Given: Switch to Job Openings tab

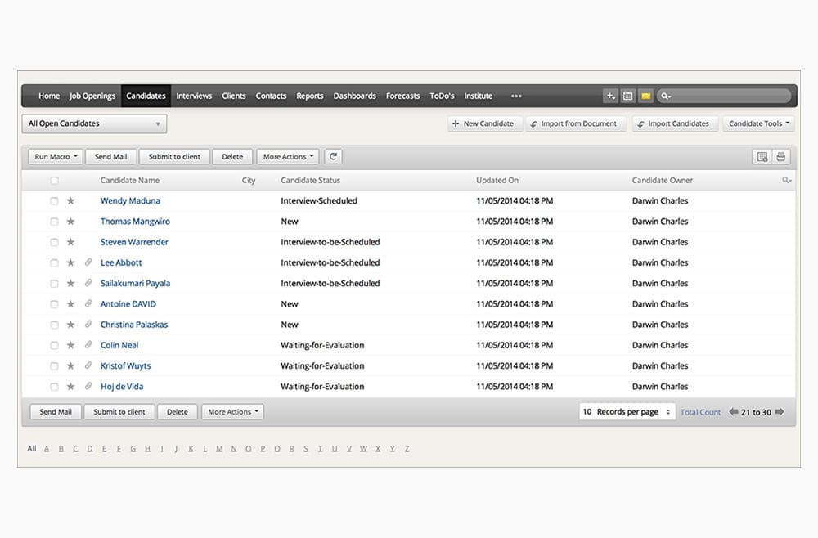Looking at the screenshot, I should [x=92, y=96].
